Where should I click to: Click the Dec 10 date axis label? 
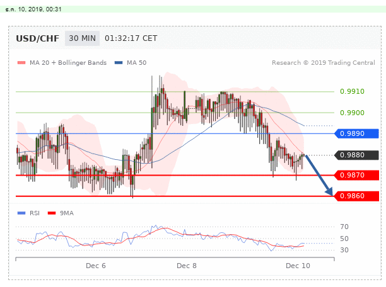tap(298, 266)
